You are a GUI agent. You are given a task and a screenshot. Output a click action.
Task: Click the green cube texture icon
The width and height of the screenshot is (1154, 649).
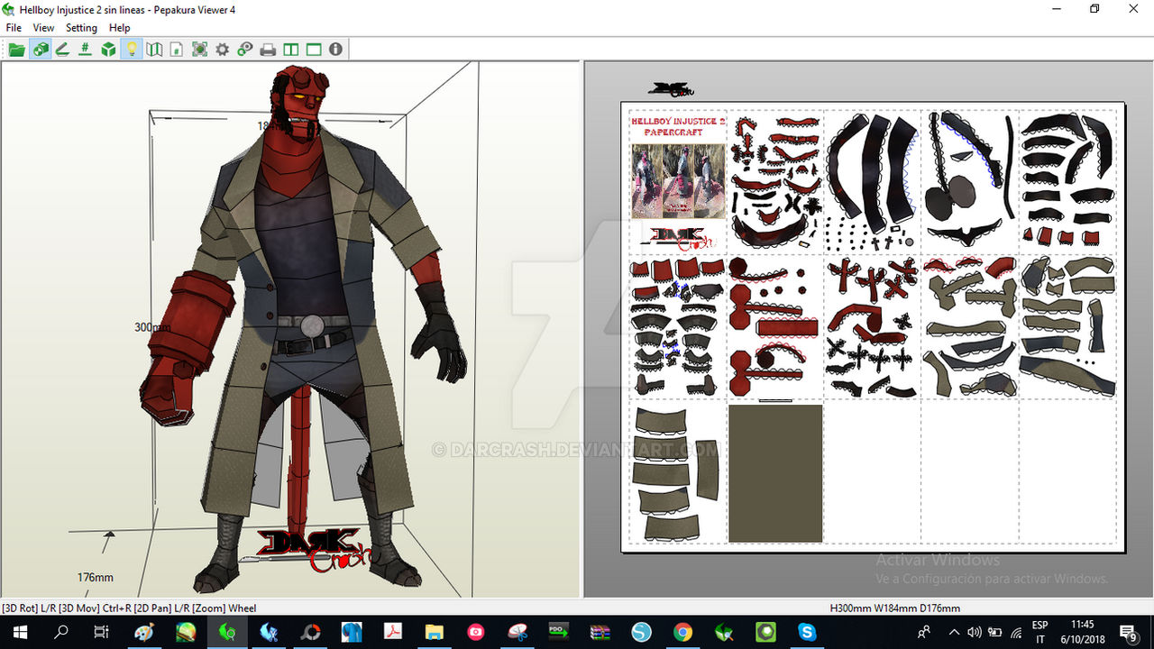pyautogui.click(x=108, y=50)
